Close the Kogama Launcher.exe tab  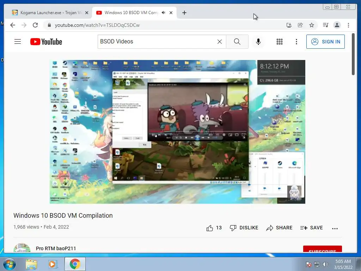87,13
